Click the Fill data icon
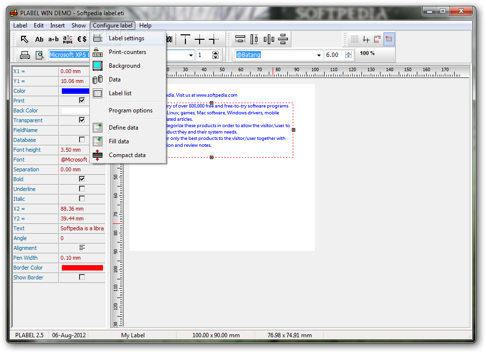Screen dimensions: 486x353 pyautogui.click(x=98, y=141)
